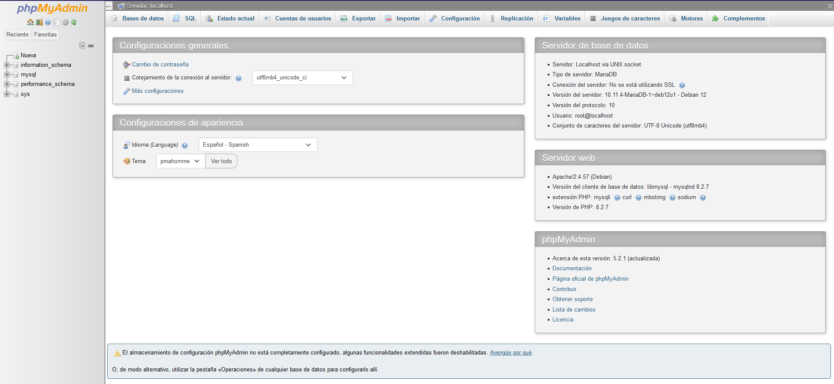The width and height of the screenshot is (834, 384).
Task: Expand the sys database plus button
Action: (x=7, y=94)
